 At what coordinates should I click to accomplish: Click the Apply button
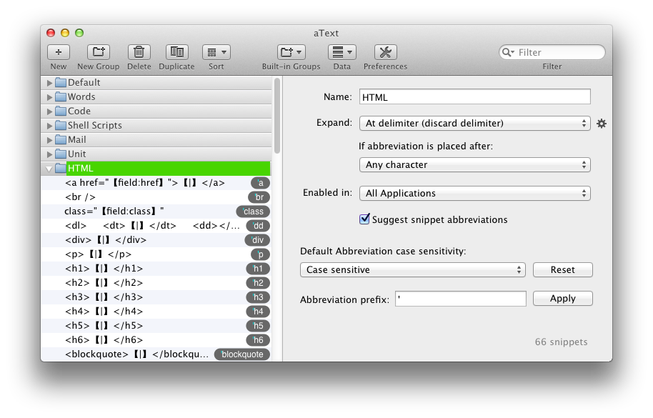563,299
